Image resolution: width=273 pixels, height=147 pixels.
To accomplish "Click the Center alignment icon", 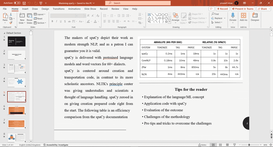I will 109,21.
